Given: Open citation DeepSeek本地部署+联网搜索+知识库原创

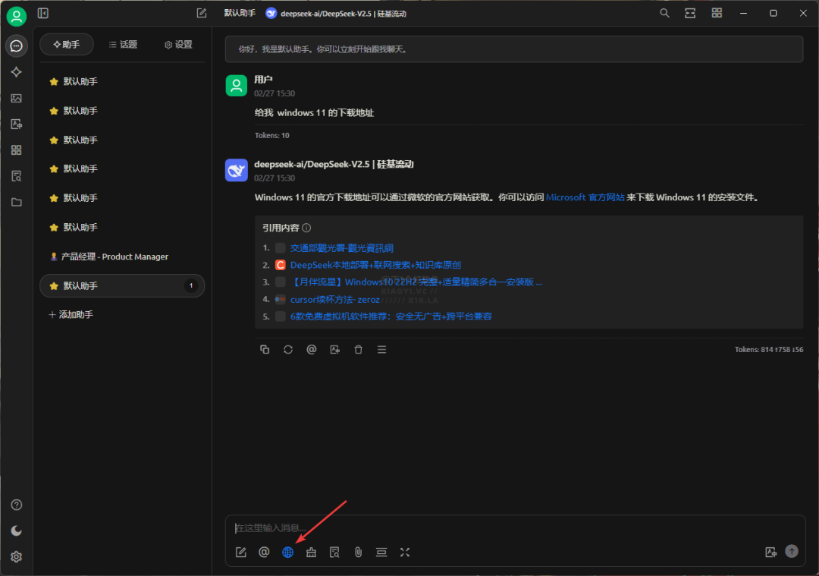Looking at the screenshot, I should pos(375,265).
